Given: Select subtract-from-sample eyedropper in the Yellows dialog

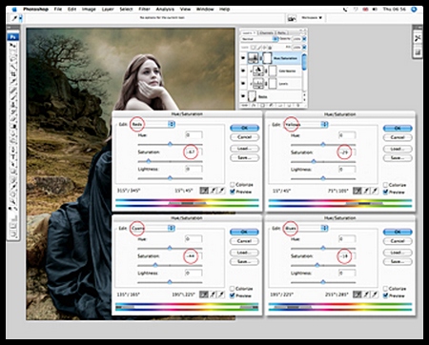Looking at the screenshot, I should pyautogui.click(x=375, y=191).
